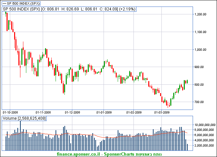The height and width of the screenshot is (157, 217).
Task: Select the chart title text SP 500 INDEX (SPX)
Action: click(x=21, y=9)
